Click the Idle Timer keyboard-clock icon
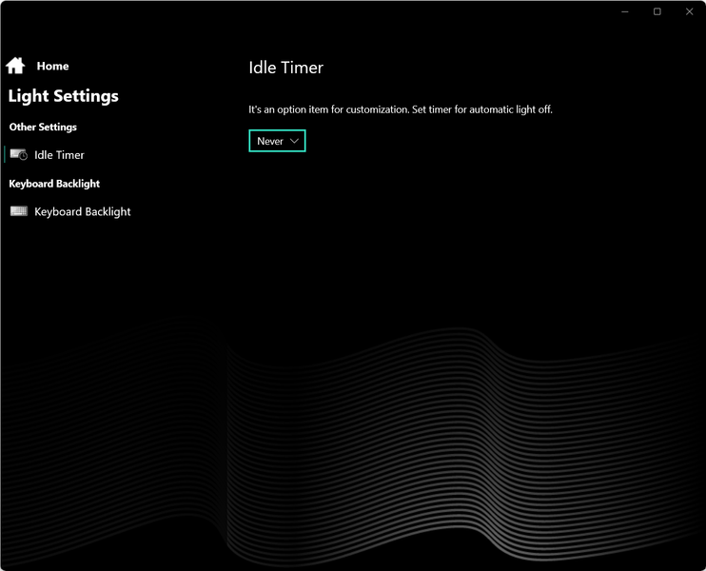Image resolution: width=706 pixels, height=571 pixels. [x=19, y=154]
